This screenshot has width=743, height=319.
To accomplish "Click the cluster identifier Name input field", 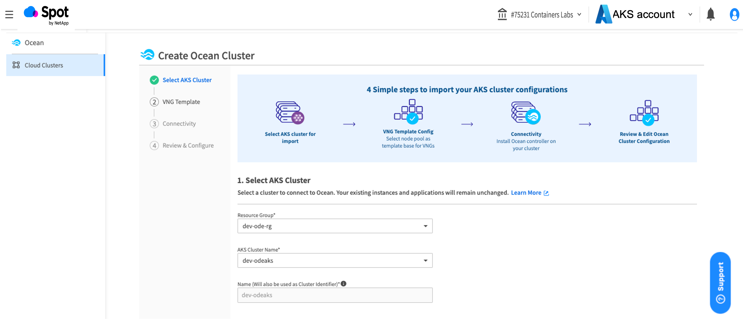I will pyautogui.click(x=334, y=295).
